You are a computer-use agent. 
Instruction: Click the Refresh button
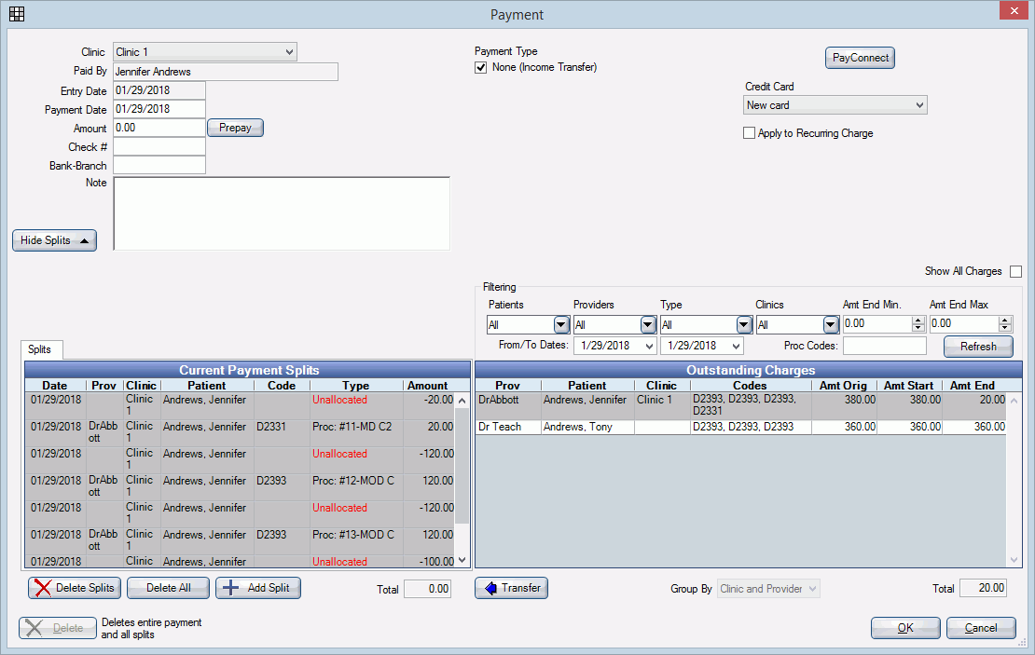coord(978,347)
